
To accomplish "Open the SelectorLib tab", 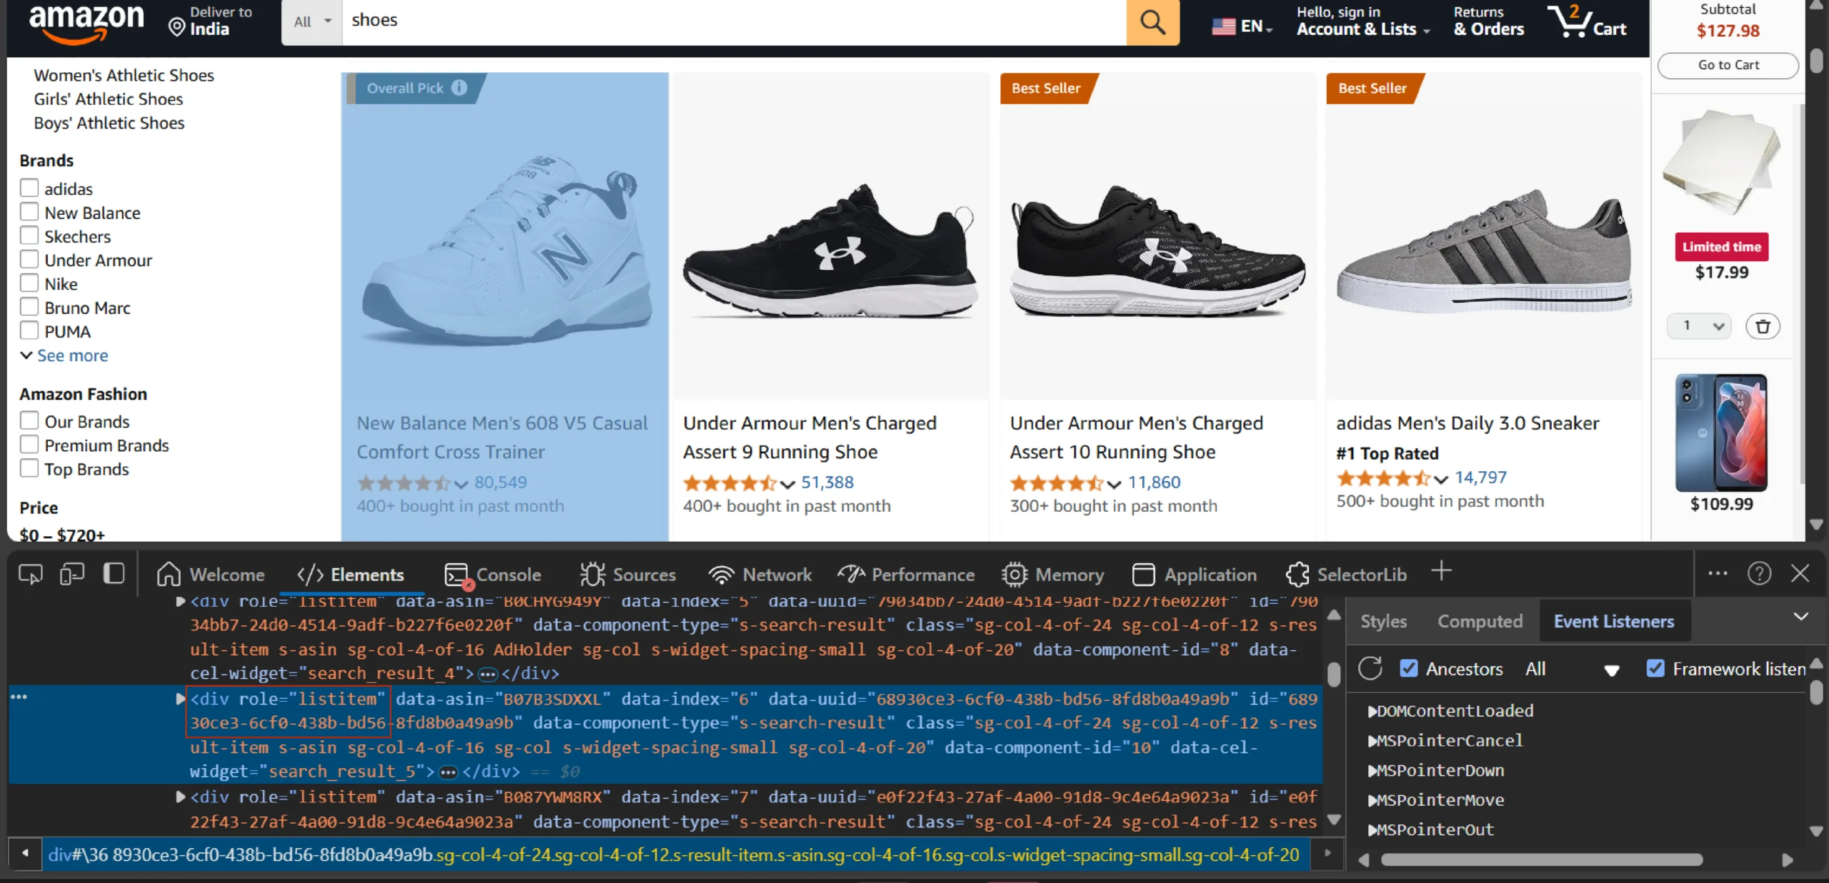I will click(x=1346, y=575).
